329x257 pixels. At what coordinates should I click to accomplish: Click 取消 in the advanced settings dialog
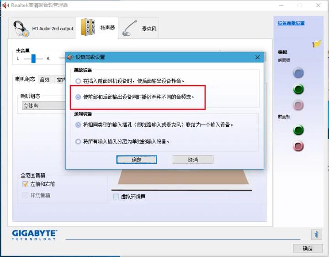coord(193,160)
